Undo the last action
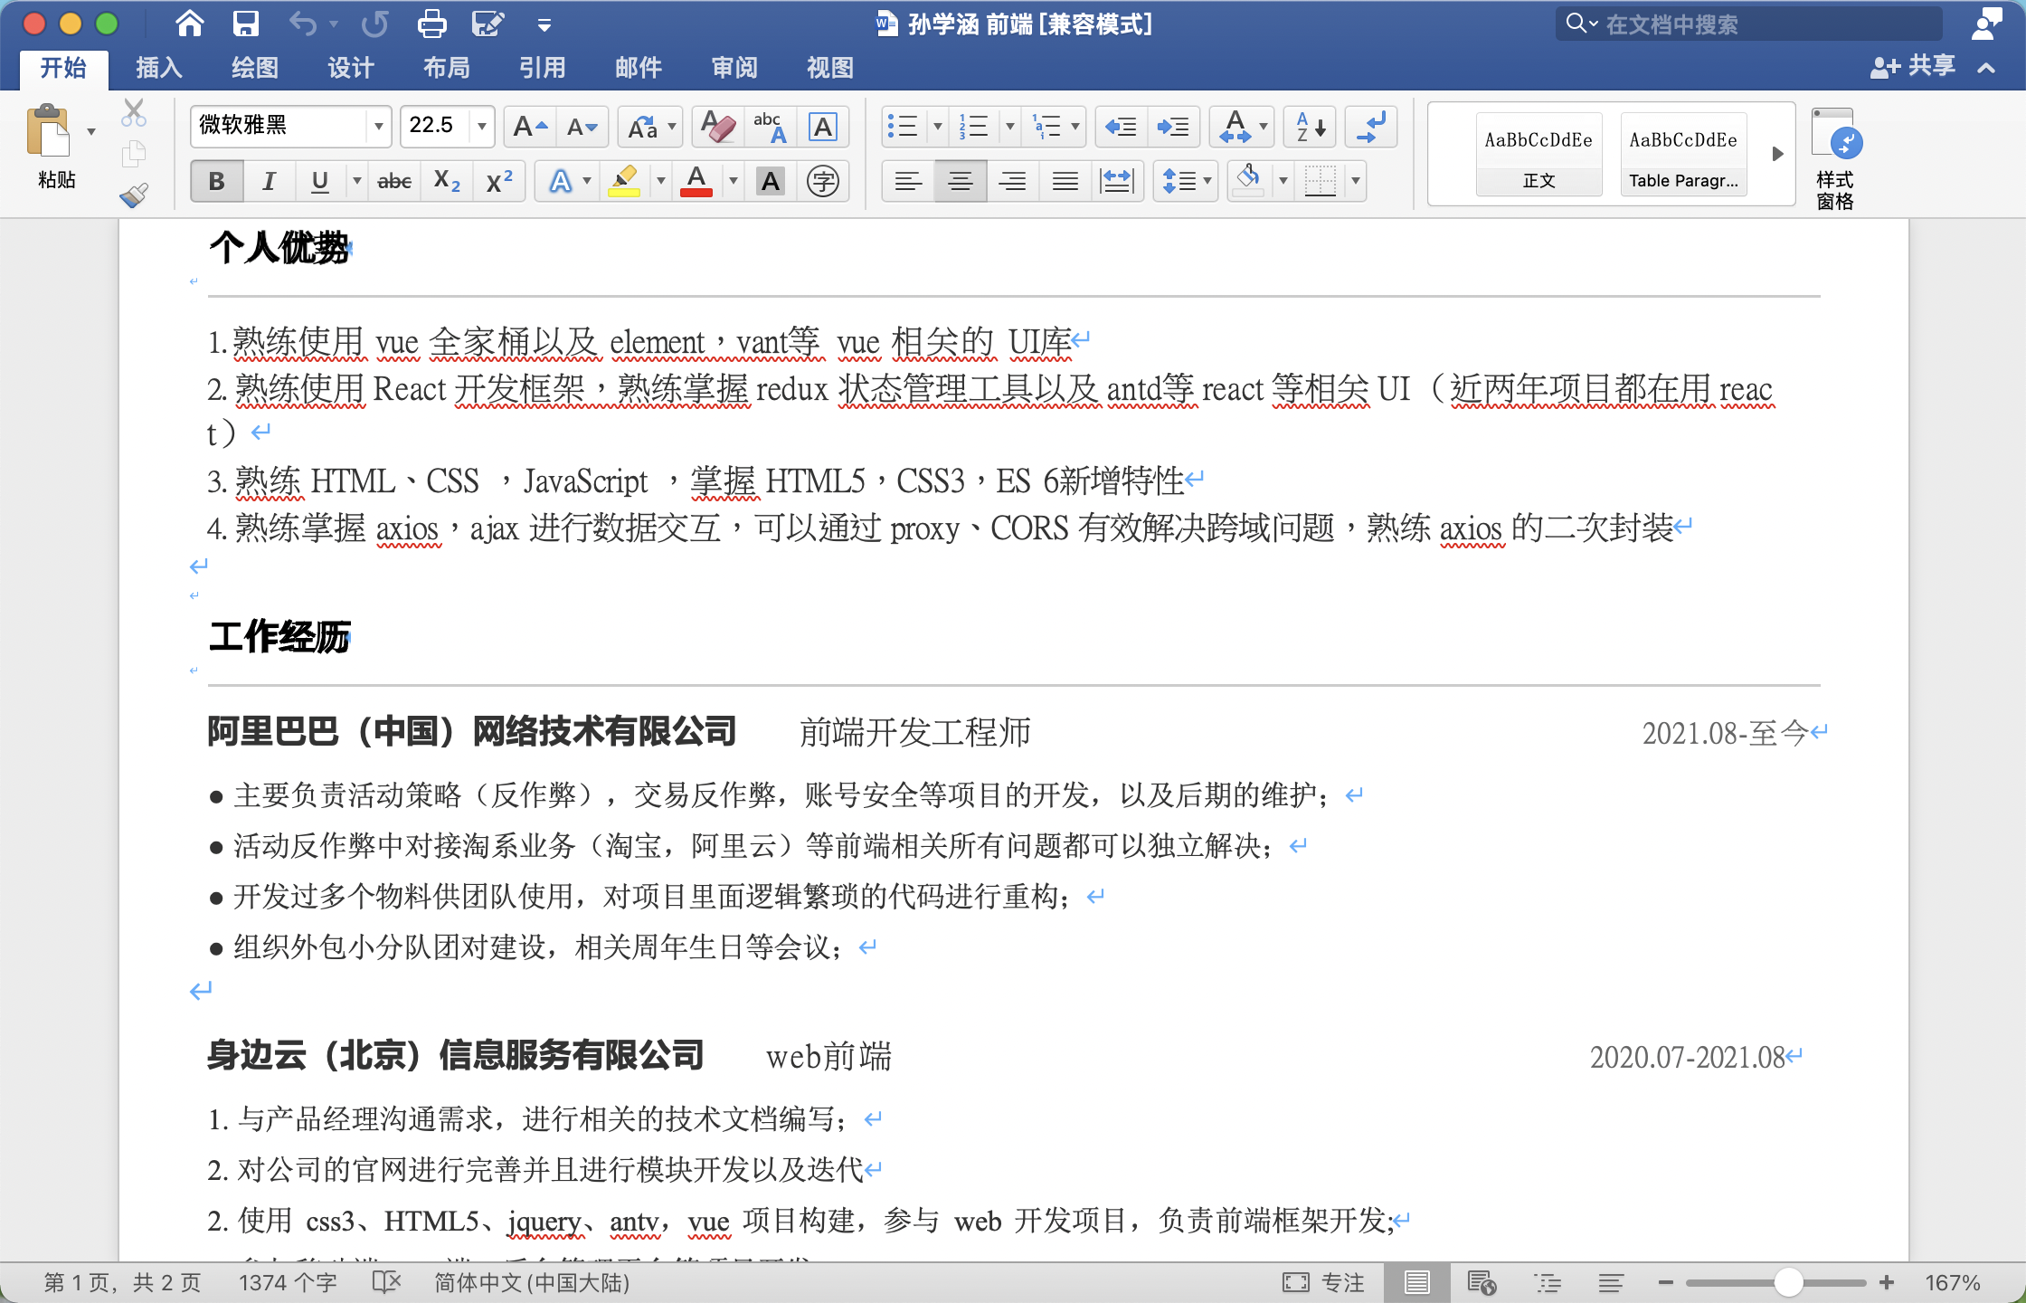Image resolution: width=2026 pixels, height=1303 pixels. point(303,24)
